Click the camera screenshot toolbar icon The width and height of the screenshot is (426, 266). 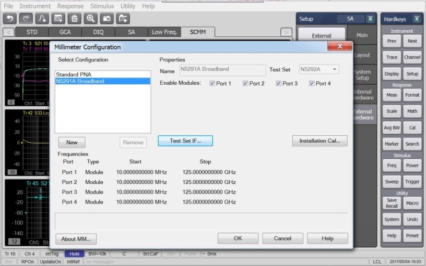[107, 18]
